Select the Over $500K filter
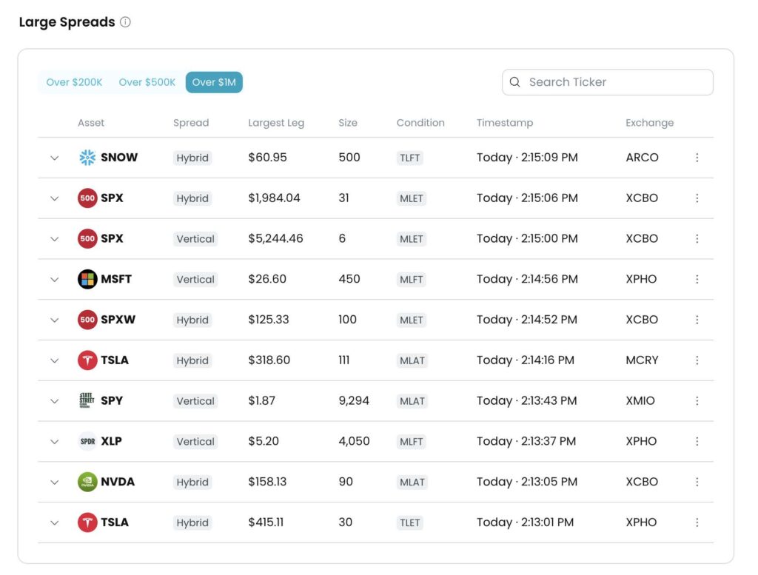Viewport: 758px width, 575px height. point(147,82)
